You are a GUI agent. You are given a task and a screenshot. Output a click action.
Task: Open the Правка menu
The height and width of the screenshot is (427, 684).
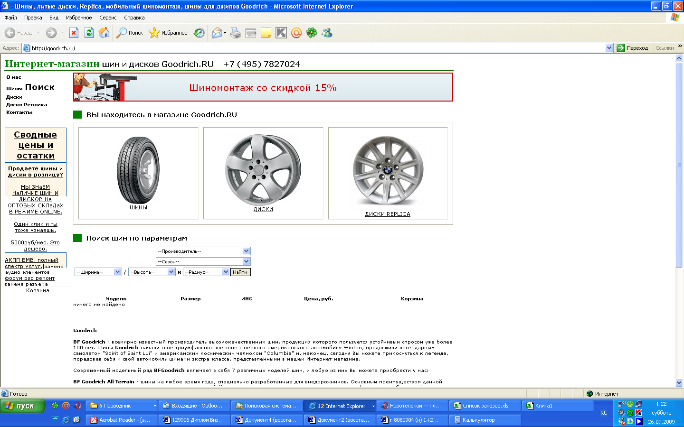(x=33, y=18)
